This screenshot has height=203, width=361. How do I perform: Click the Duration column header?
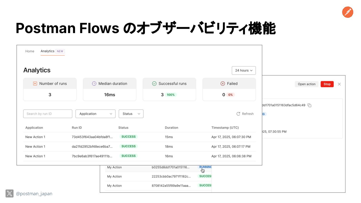point(171,128)
